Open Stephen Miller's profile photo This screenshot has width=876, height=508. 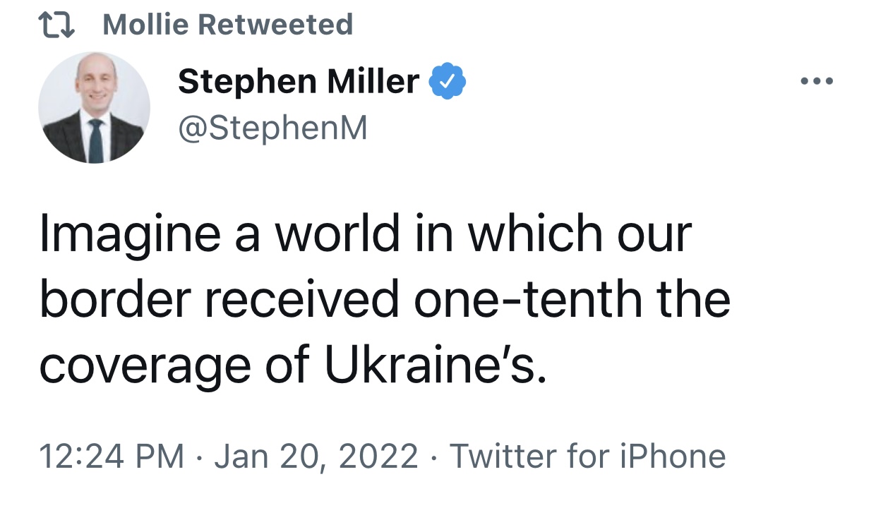pyautogui.click(x=94, y=107)
